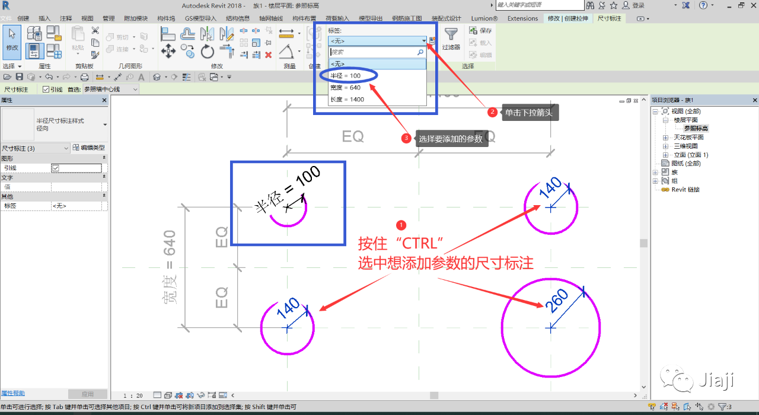Image resolution: width=759 pixels, height=415 pixels.
Task: Toggle the 引线 checkbox in options bar
Action: coord(46,90)
